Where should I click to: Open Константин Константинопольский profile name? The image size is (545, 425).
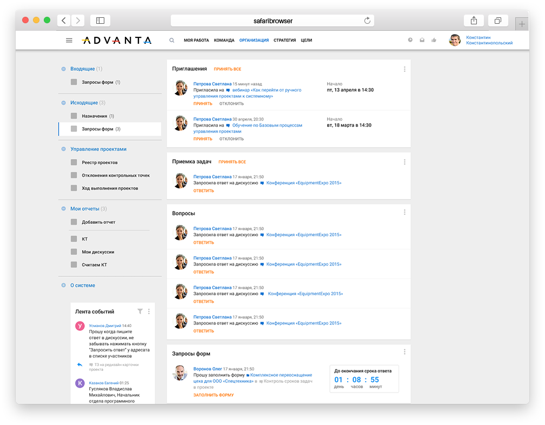tap(489, 40)
